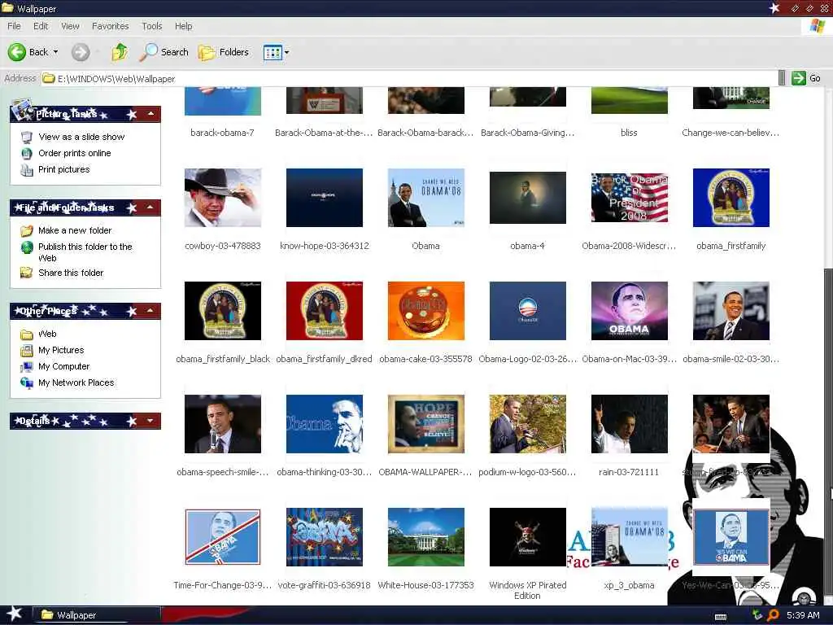Click the printer icon beside Print pictures
This screenshot has width=833, height=625.
[27, 170]
